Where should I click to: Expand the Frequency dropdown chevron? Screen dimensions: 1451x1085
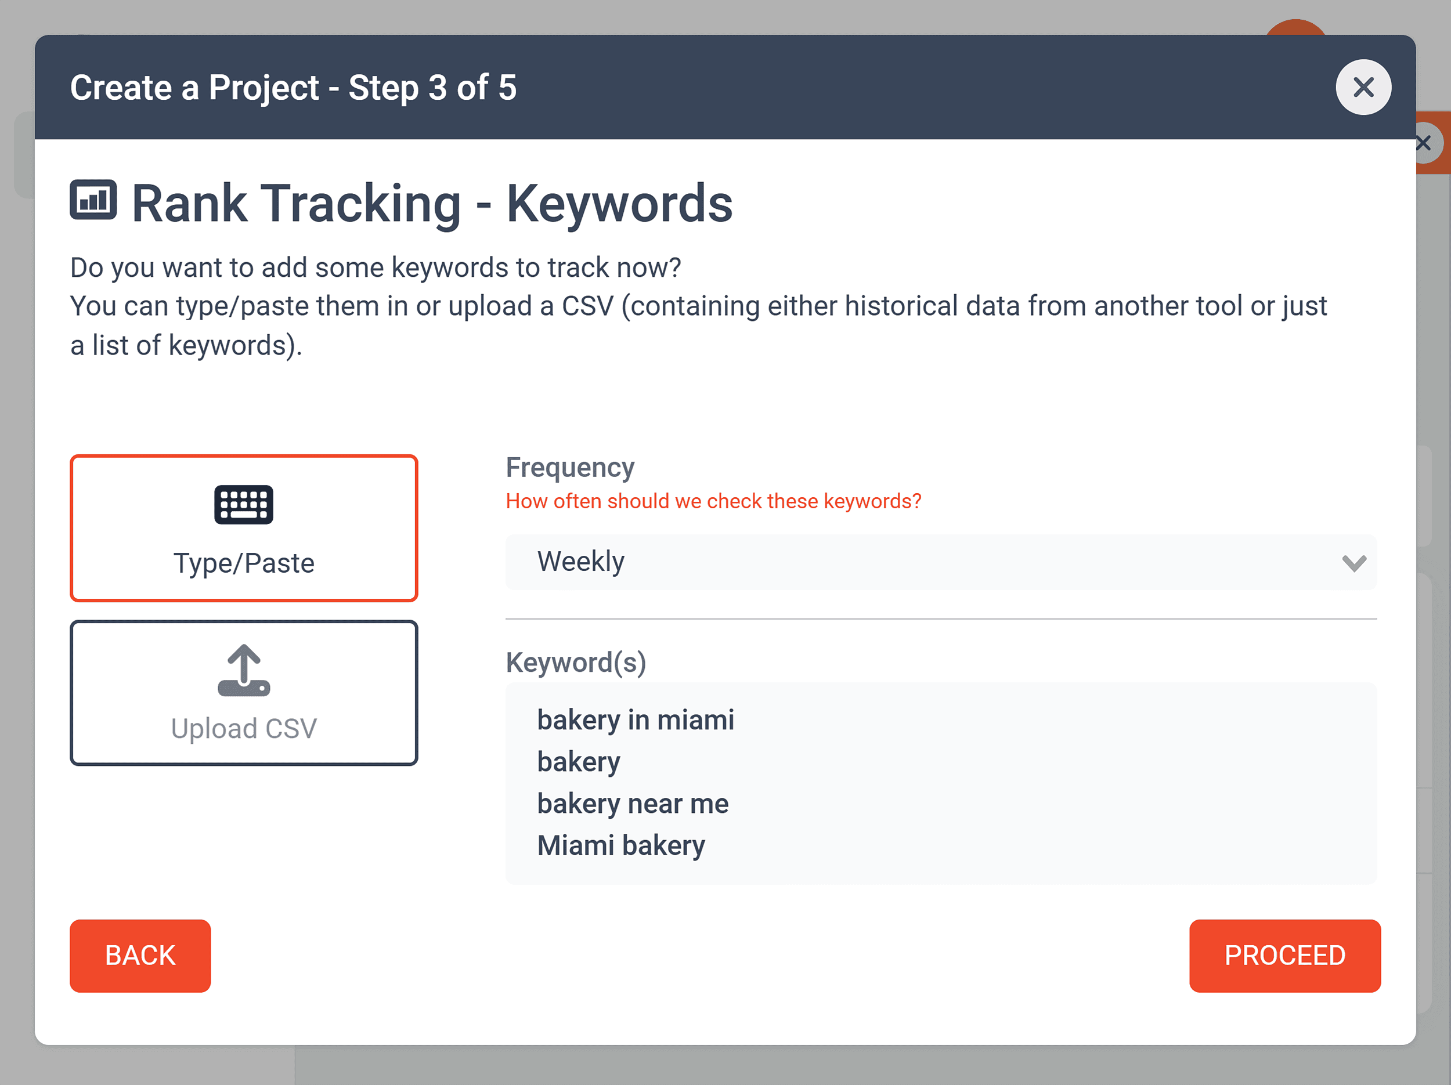pos(1353,562)
